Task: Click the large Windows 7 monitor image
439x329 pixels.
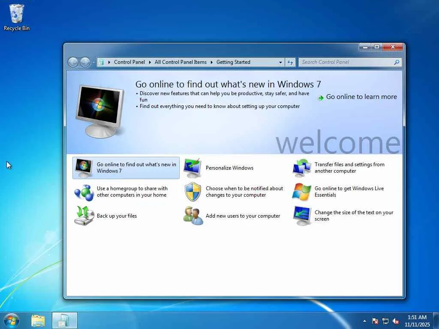Action: (x=100, y=111)
